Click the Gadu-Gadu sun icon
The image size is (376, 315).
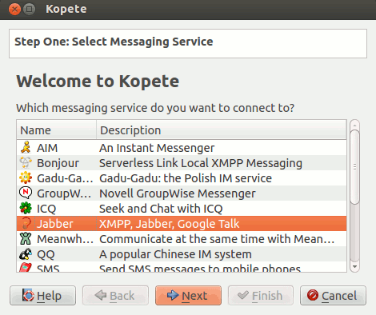click(x=26, y=177)
